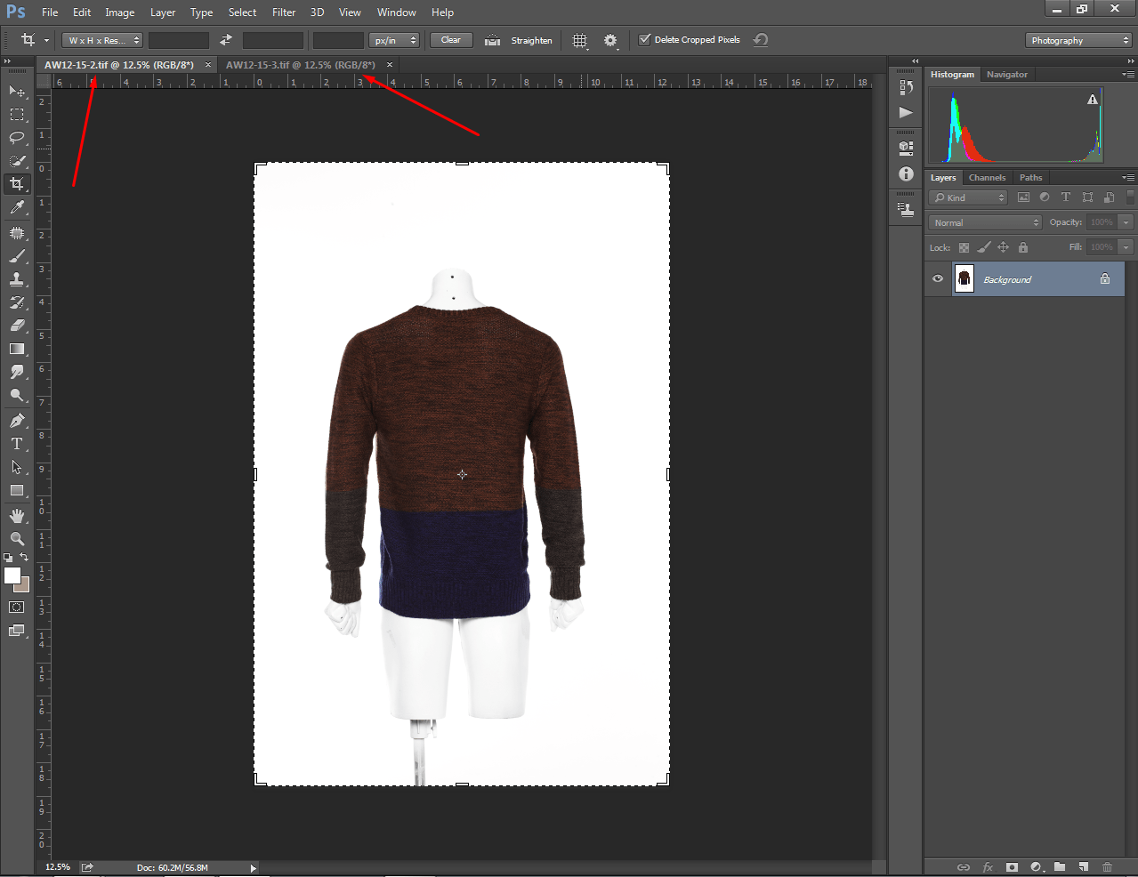Open the crop overlay grid options
The height and width of the screenshot is (877, 1138).
(x=580, y=40)
